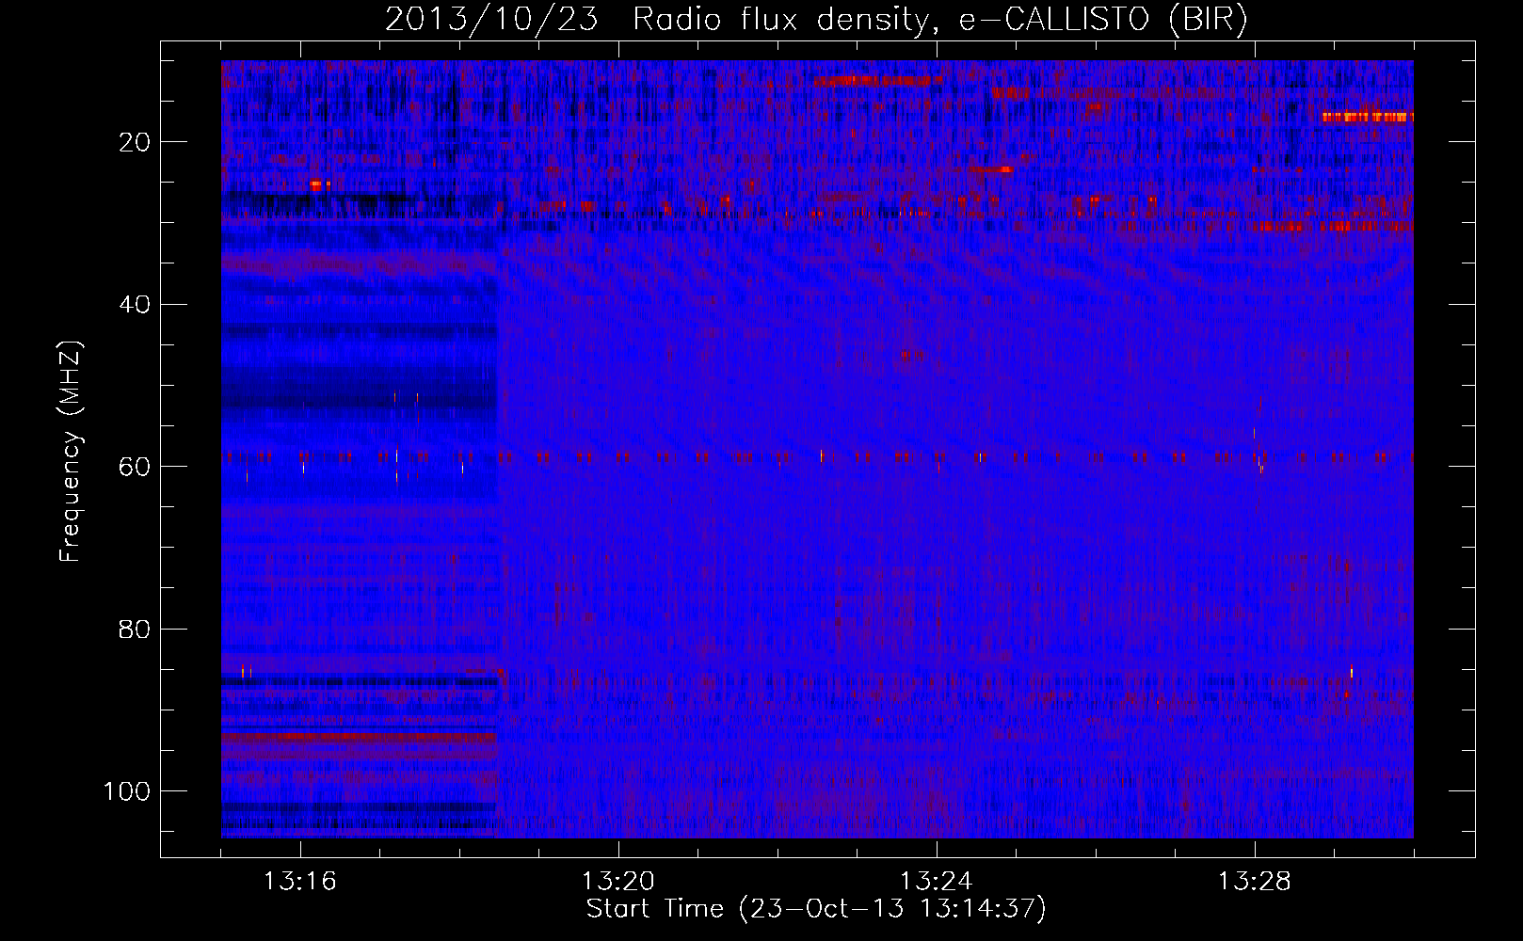Screen dimensions: 1523x941
Task: Click the 13:28 time tick label
Action: [x=1255, y=882]
